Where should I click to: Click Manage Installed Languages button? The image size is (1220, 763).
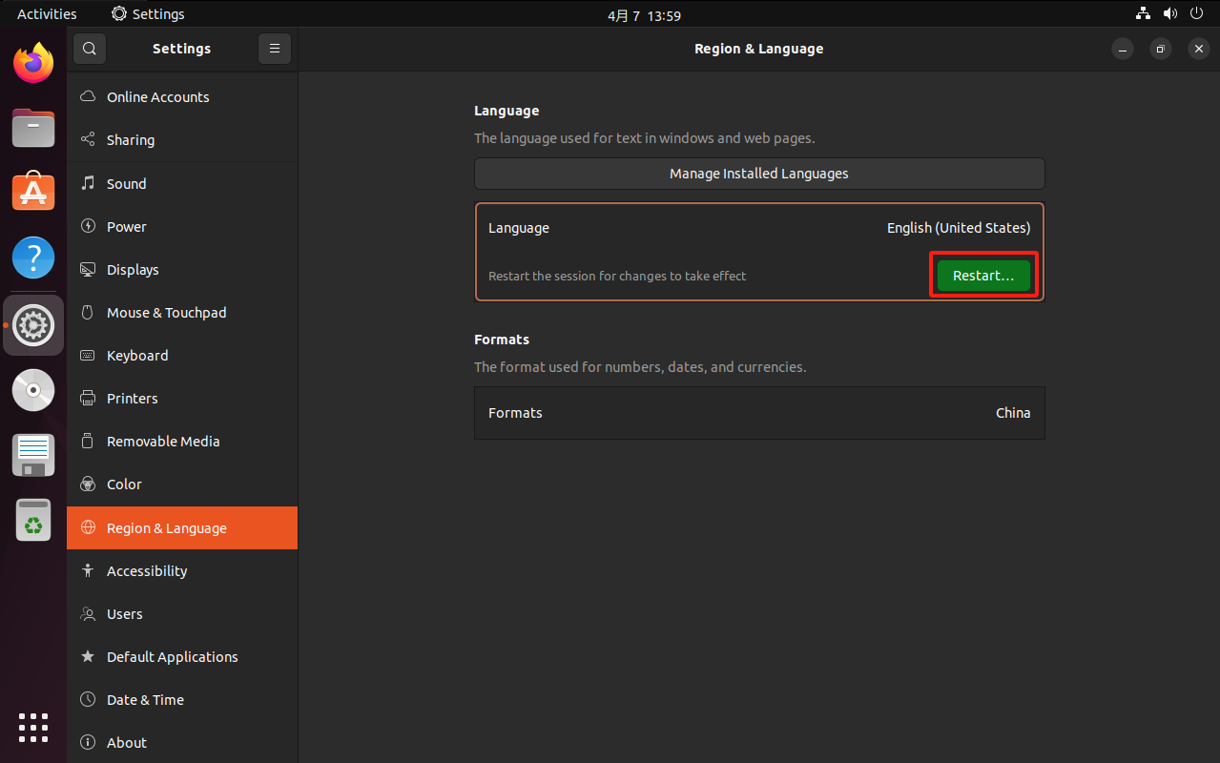759,174
